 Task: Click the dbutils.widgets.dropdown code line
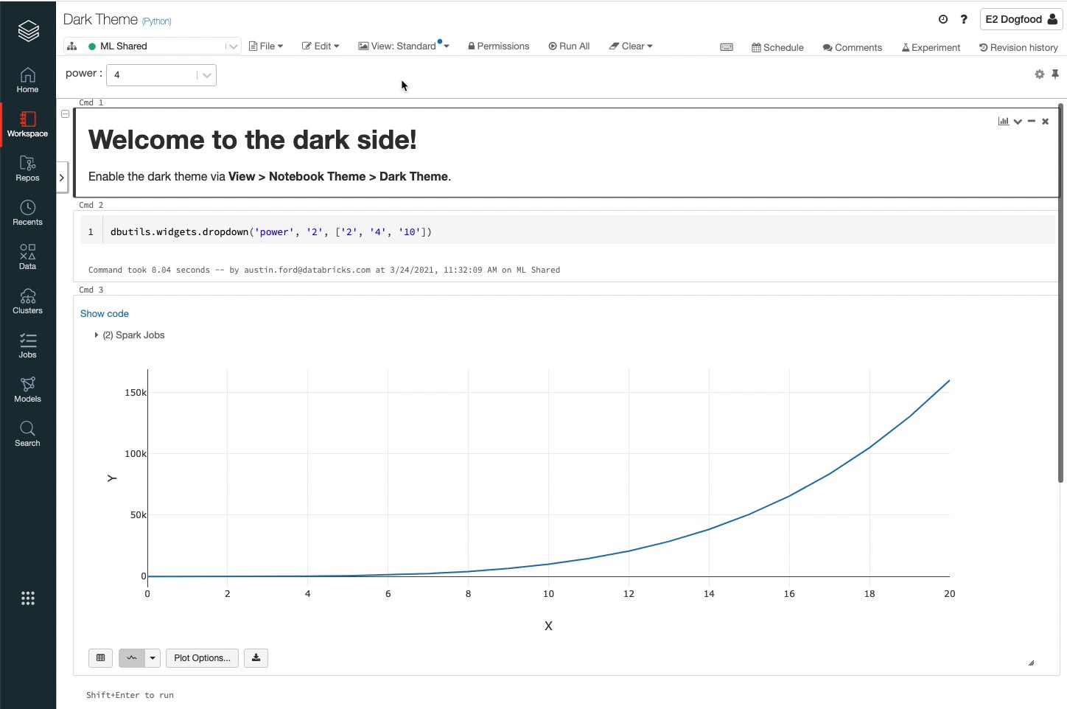click(x=271, y=232)
